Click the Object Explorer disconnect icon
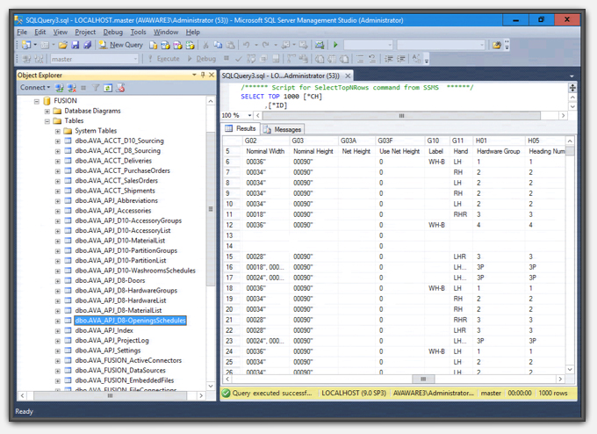 pos(72,88)
